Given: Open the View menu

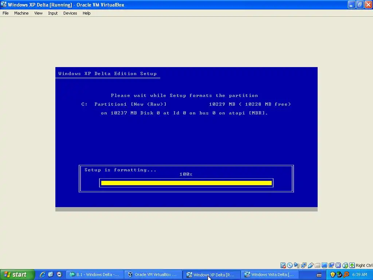Looking at the screenshot, I should click(38, 13).
